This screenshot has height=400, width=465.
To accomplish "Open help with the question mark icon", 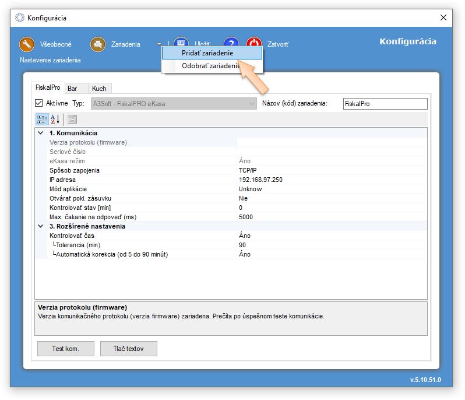I will tap(231, 44).
